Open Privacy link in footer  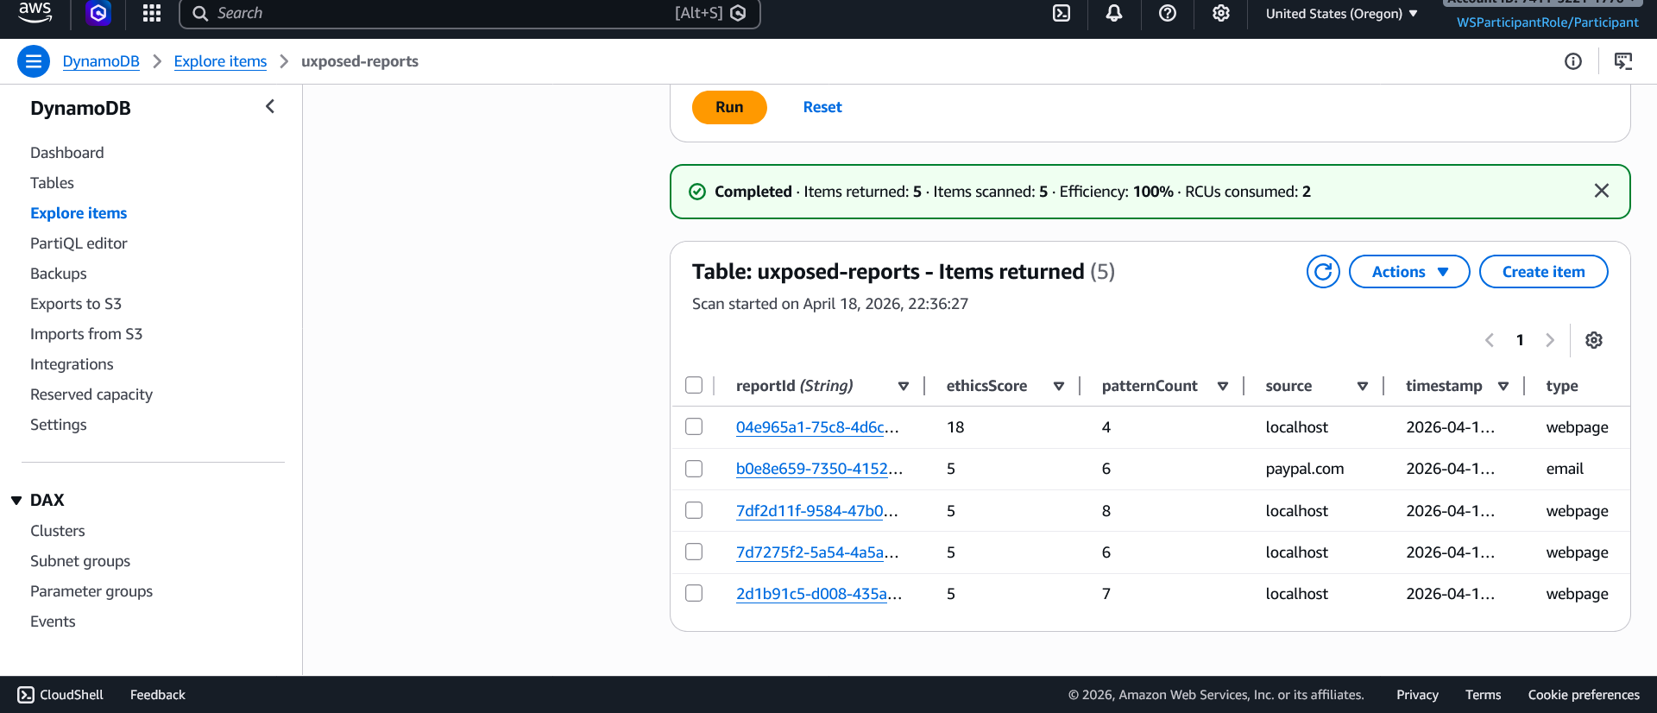coord(1417,695)
